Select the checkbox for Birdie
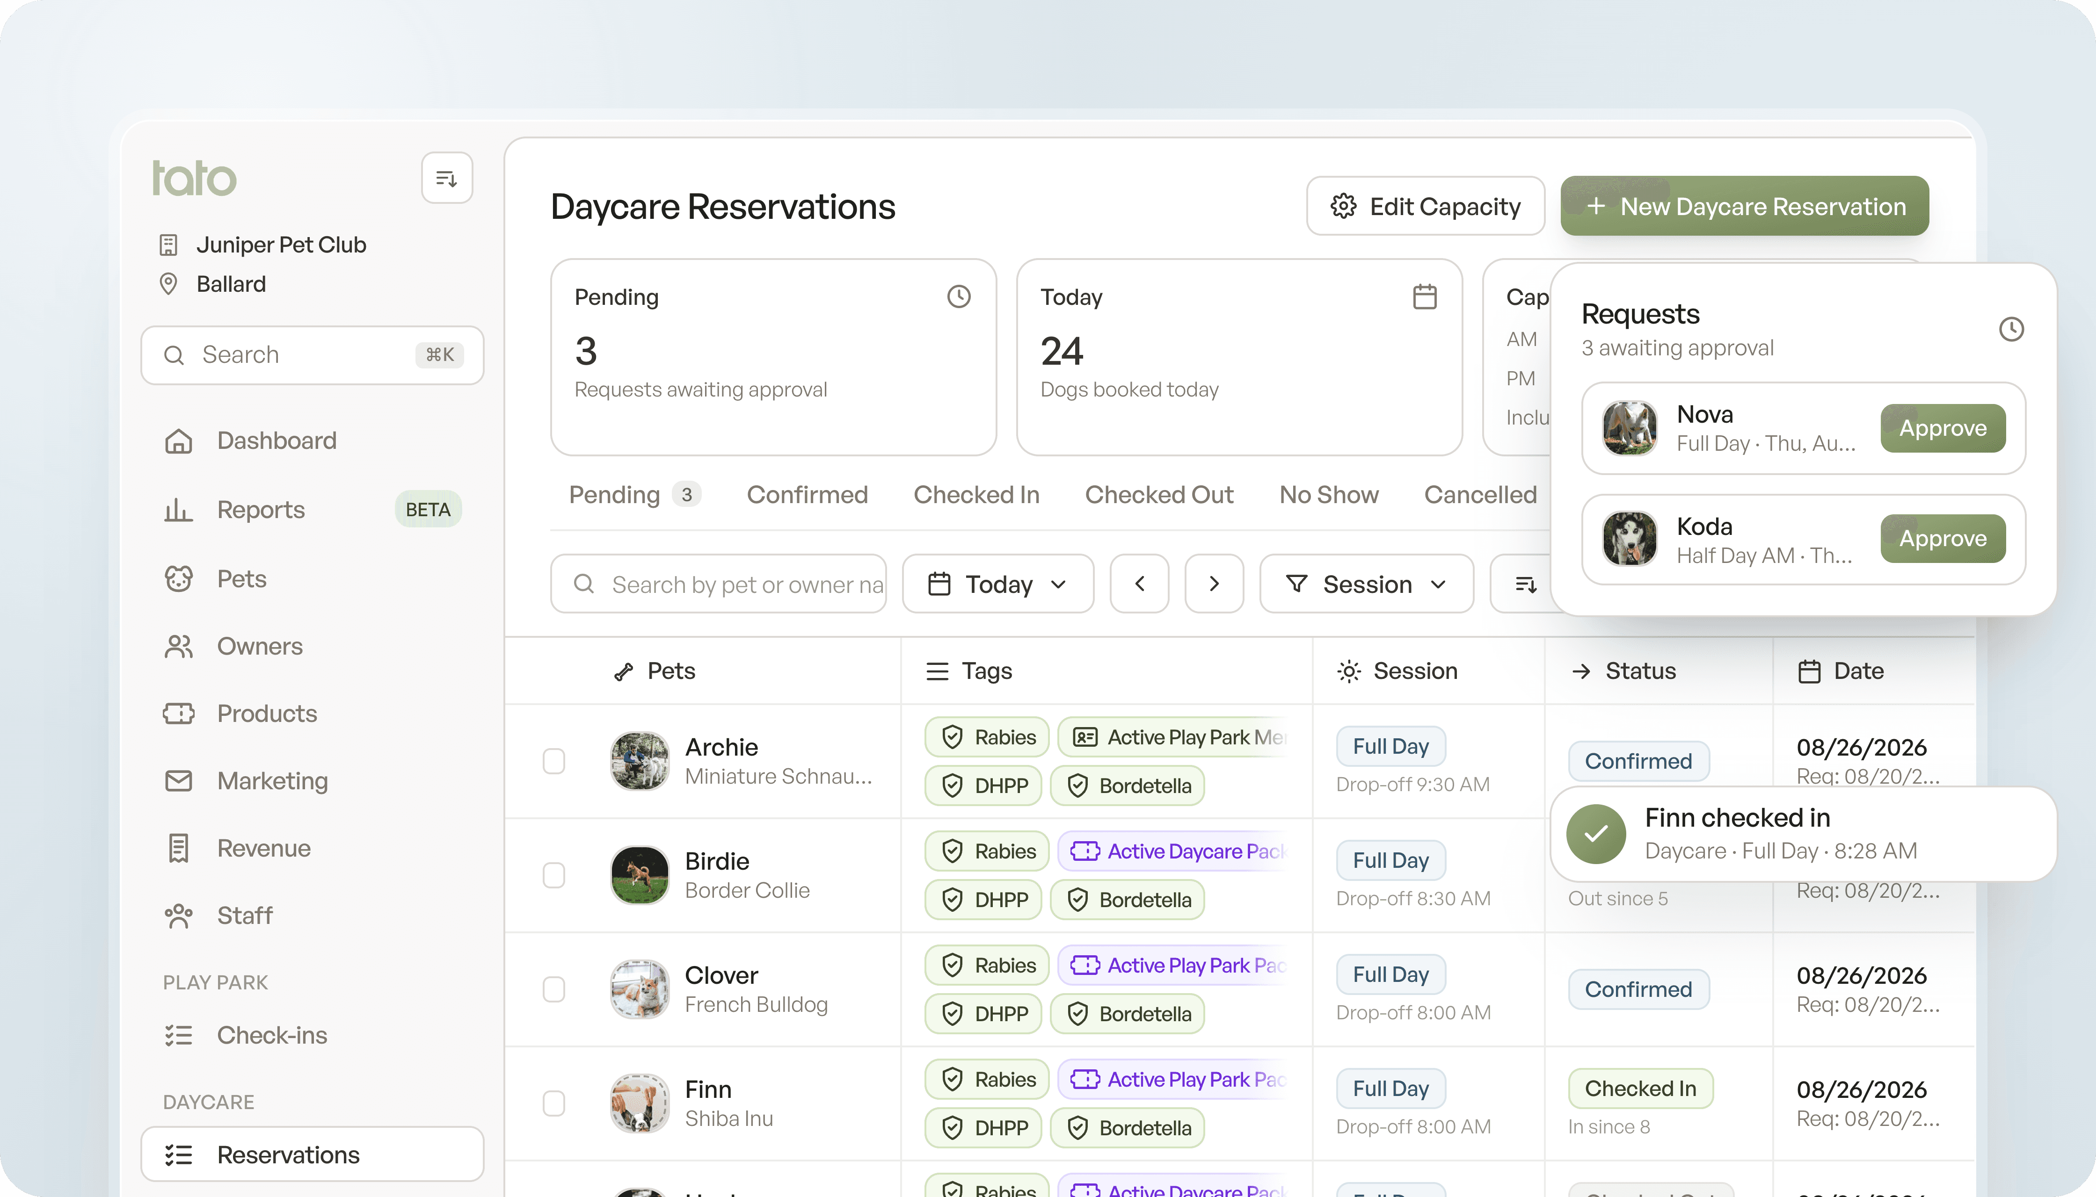This screenshot has width=2096, height=1197. [x=553, y=876]
